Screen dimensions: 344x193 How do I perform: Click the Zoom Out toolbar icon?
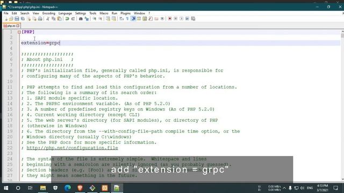coord(101,19)
